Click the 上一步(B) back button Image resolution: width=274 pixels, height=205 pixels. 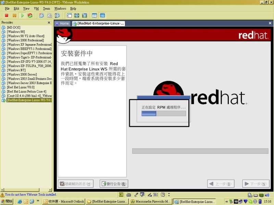(x=221, y=184)
